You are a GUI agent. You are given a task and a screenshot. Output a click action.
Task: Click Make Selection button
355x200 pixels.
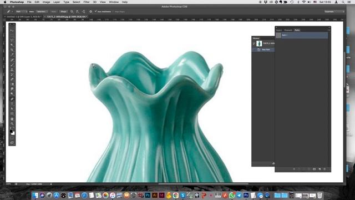pos(42,12)
